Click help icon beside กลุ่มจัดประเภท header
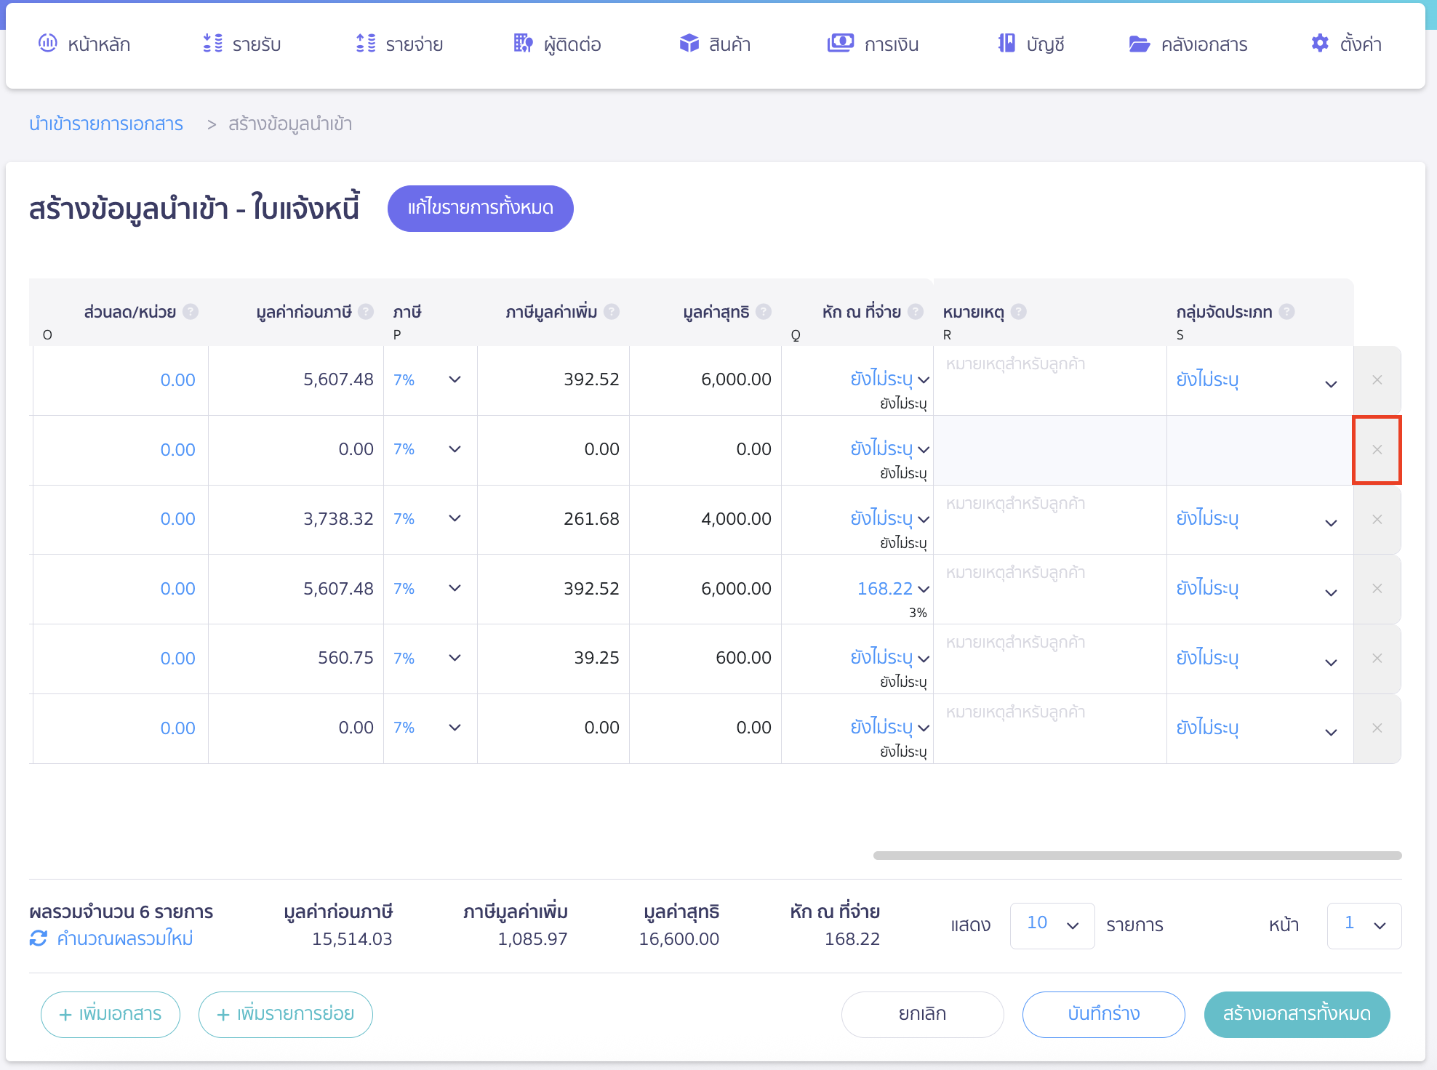 pyautogui.click(x=1286, y=312)
